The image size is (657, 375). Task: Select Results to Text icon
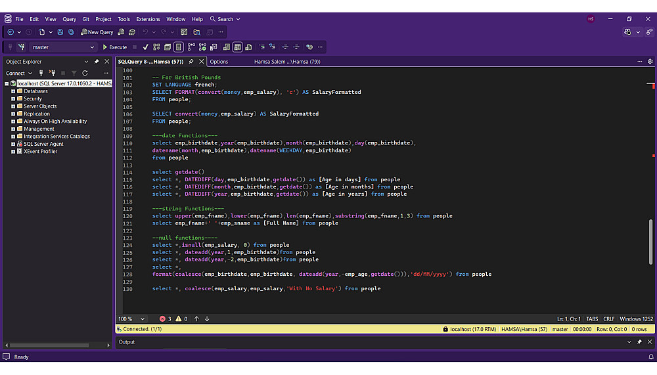[227, 47]
